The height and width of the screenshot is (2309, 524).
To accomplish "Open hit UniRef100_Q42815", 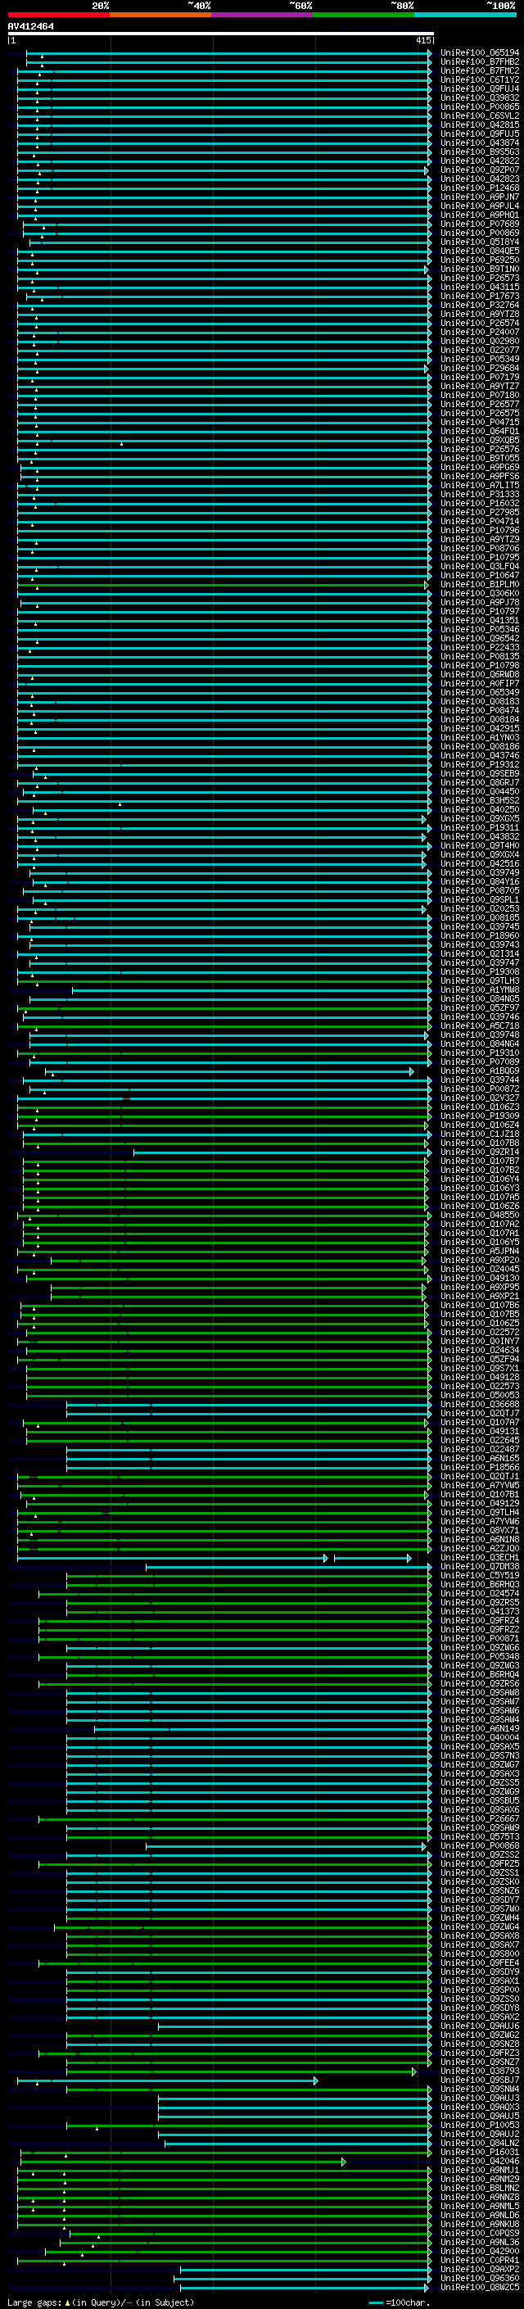I will [479, 125].
